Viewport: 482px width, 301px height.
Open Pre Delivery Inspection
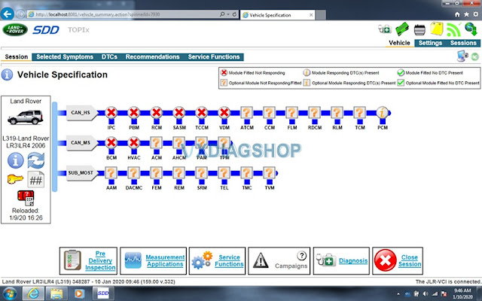pyautogui.click(x=88, y=261)
